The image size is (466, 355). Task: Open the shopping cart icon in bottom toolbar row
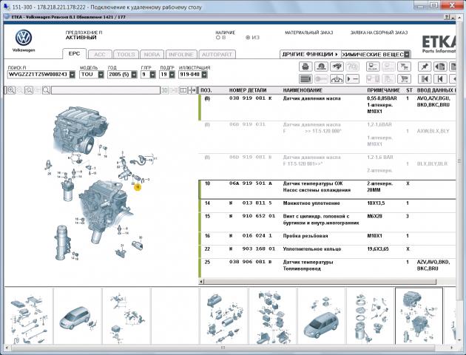click(x=404, y=79)
